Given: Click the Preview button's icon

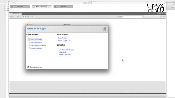Looking at the screenshot, I should (55, 7).
